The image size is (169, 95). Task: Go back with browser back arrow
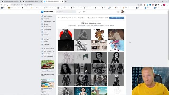coord(2,5)
